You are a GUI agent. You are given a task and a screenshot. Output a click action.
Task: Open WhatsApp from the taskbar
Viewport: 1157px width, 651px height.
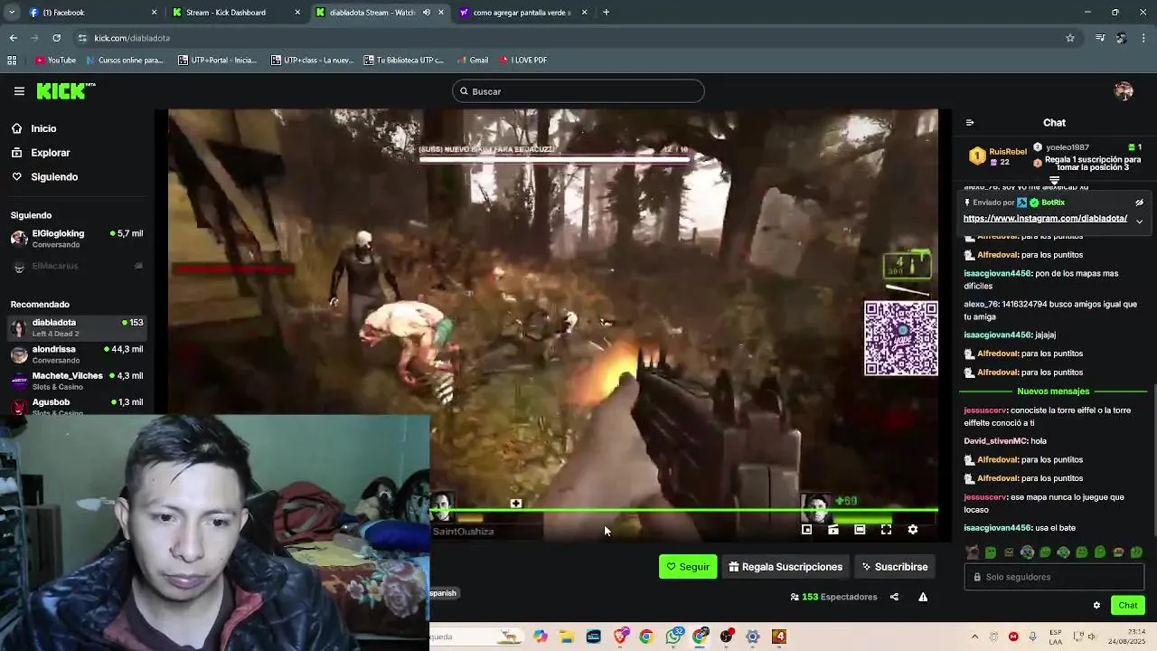click(673, 637)
